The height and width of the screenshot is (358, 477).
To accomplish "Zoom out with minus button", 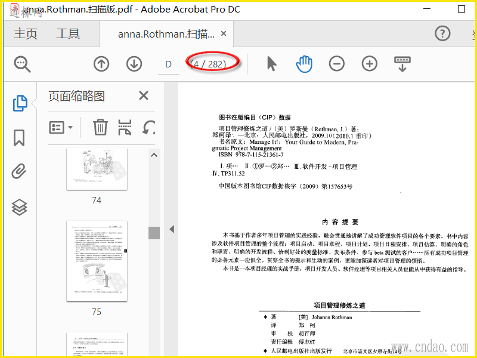I will click(x=337, y=64).
